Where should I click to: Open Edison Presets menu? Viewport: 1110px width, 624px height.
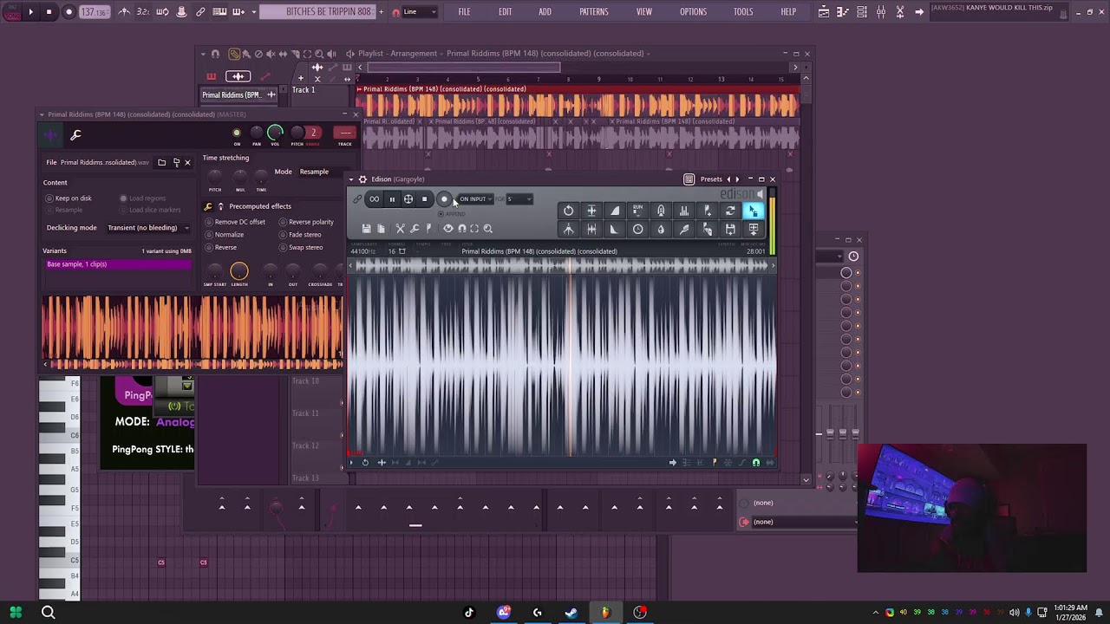711,179
